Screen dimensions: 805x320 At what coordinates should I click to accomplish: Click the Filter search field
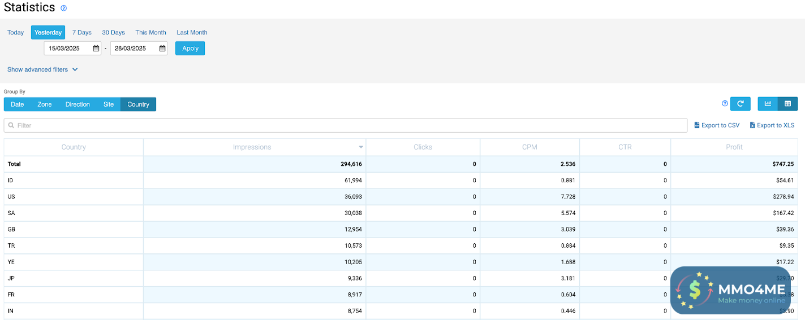click(x=345, y=125)
